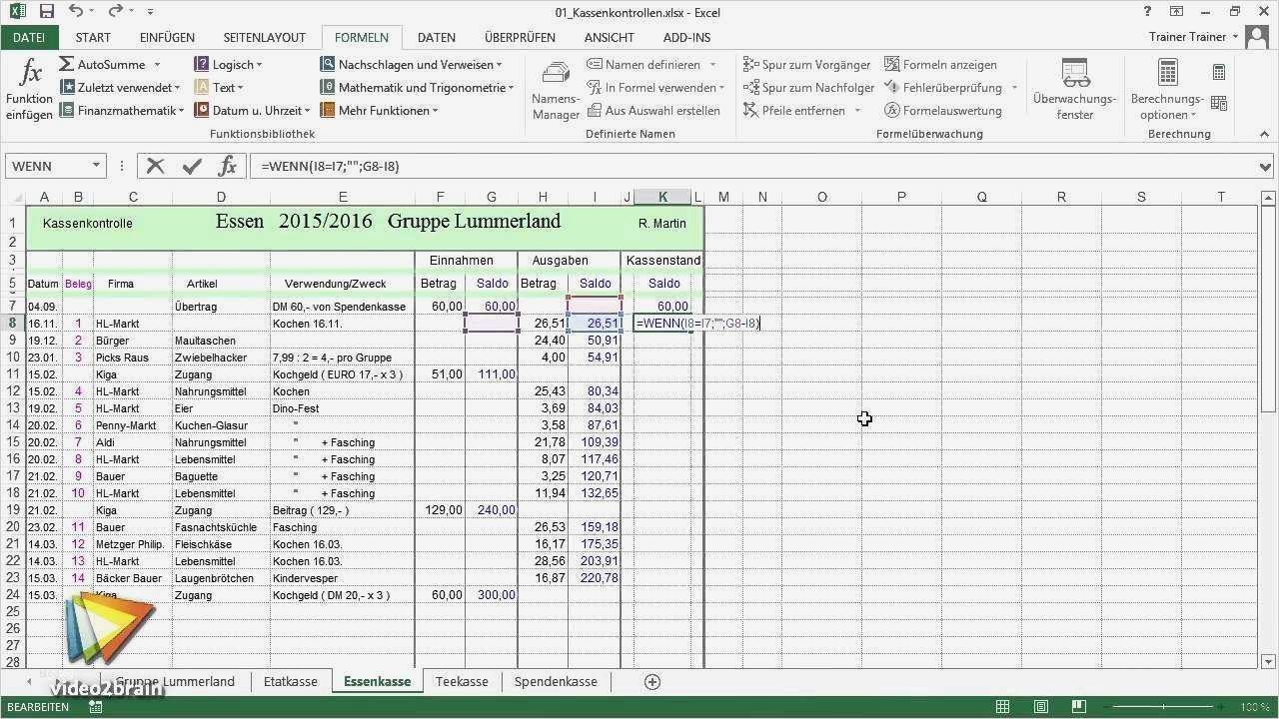Click the Überwachungsfenster icon

1074,88
